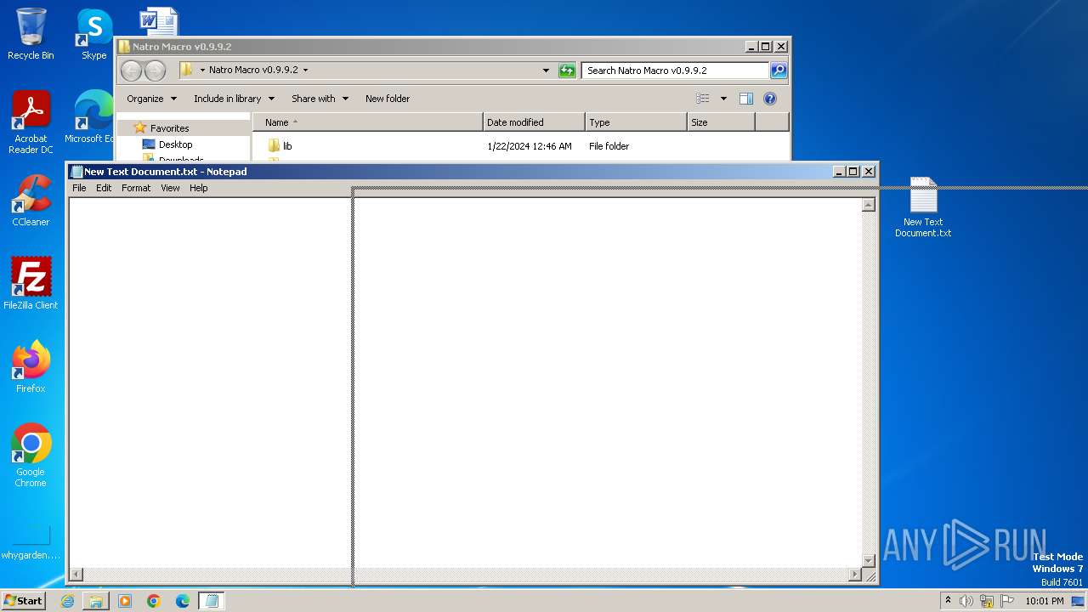The width and height of the screenshot is (1088, 612).
Task: Open the Acrobat Reader DC icon
Action: coord(31,122)
